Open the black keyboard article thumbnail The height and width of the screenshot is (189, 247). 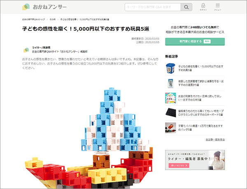coord(171,113)
